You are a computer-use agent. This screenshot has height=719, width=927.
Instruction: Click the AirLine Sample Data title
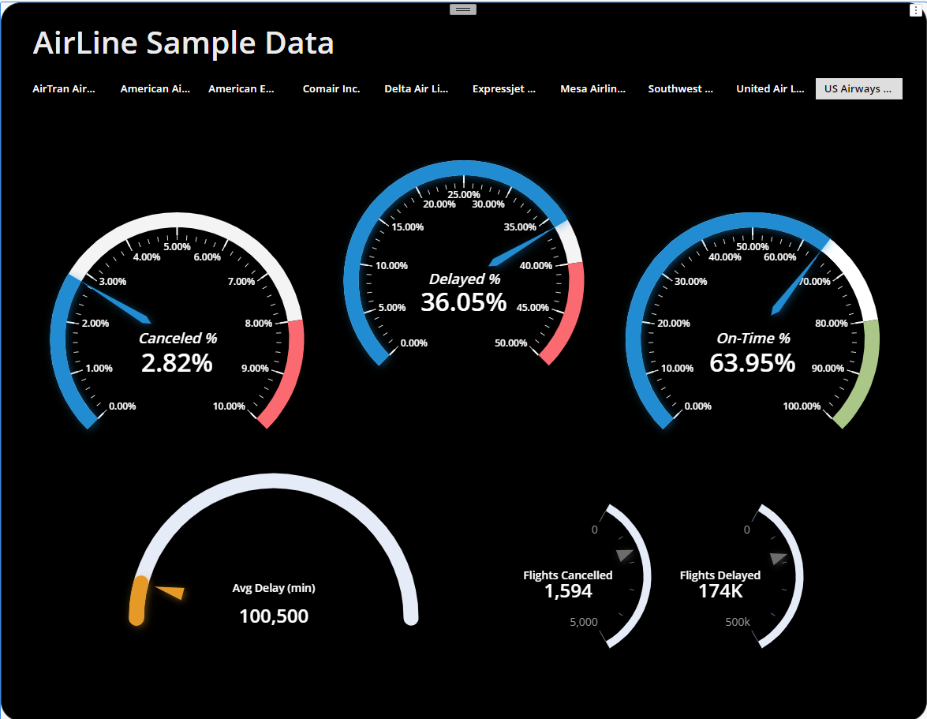tap(182, 43)
